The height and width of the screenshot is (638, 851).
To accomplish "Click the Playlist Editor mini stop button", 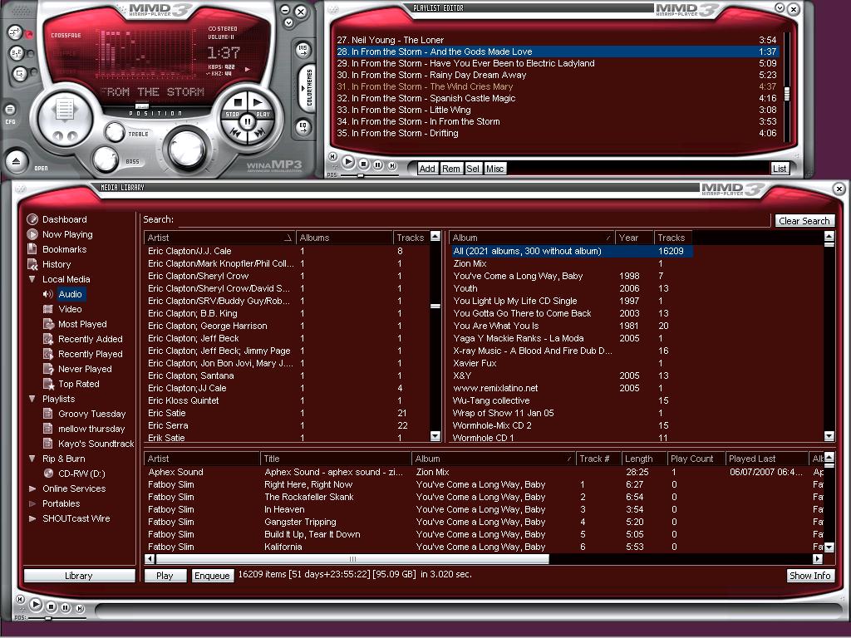I will pyautogui.click(x=364, y=164).
